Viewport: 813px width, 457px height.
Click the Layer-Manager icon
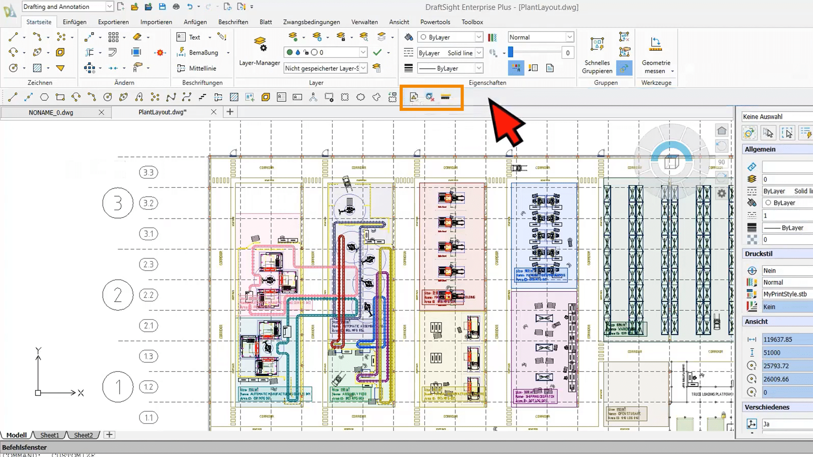tap(260, 44)
